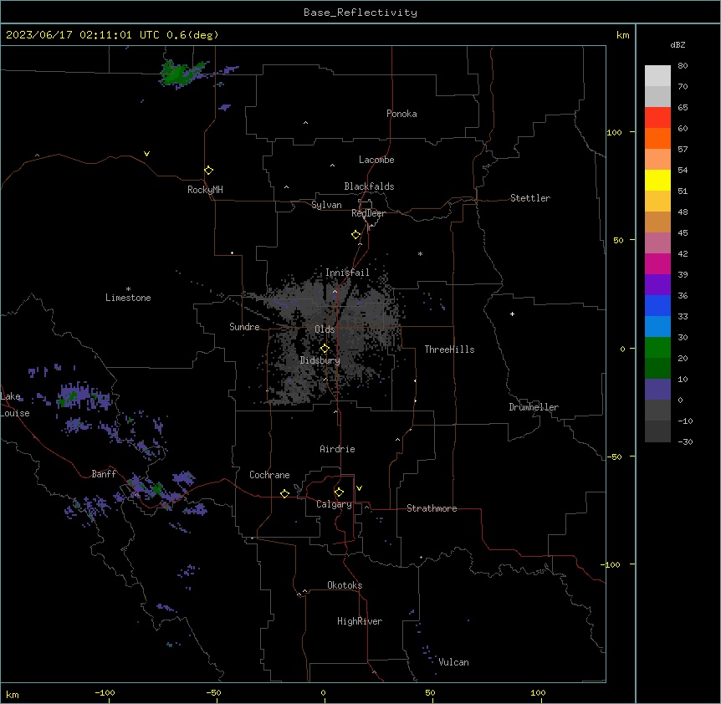Screen dimensions: 721x704
Task: Select the orange 60-57 dBZ legend swatch
Action: (x=657, y=138)
